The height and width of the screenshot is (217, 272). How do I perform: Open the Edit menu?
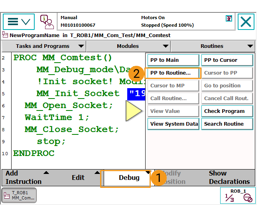click(78, 178)
